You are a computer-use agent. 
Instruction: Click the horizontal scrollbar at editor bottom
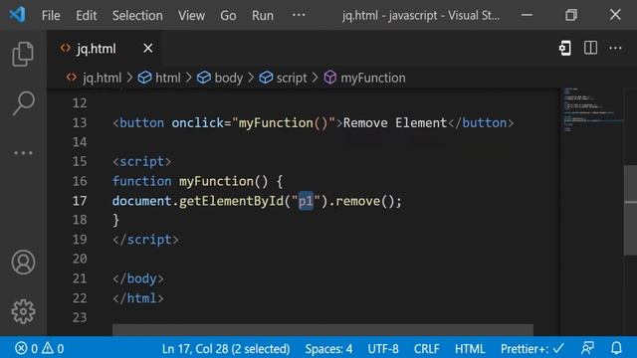(x=322, y=329)
